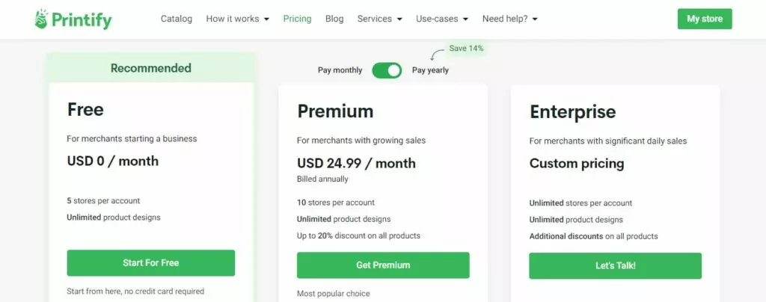Click Start For Free button
766x302 pixels.
click(x=151, y=263)
